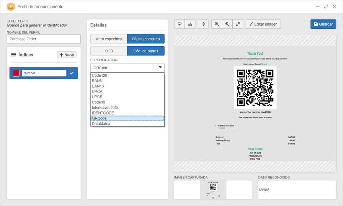Choose EAN13 from the list
The image size is (343, 206).
127,86
